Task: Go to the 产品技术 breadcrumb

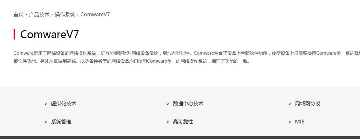Action: pos(39,15)
